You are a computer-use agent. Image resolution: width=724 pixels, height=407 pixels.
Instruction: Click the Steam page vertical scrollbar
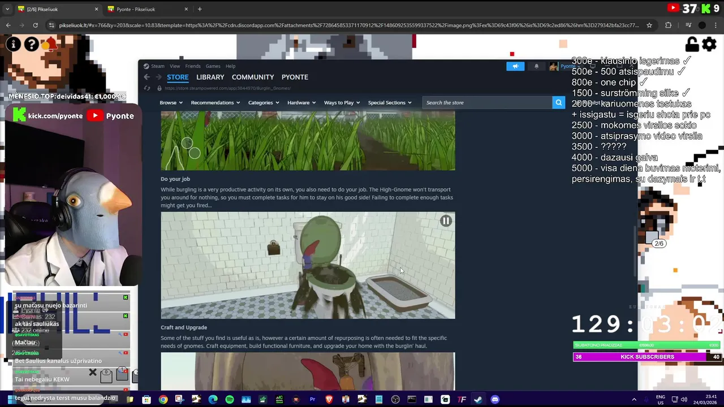635,252
